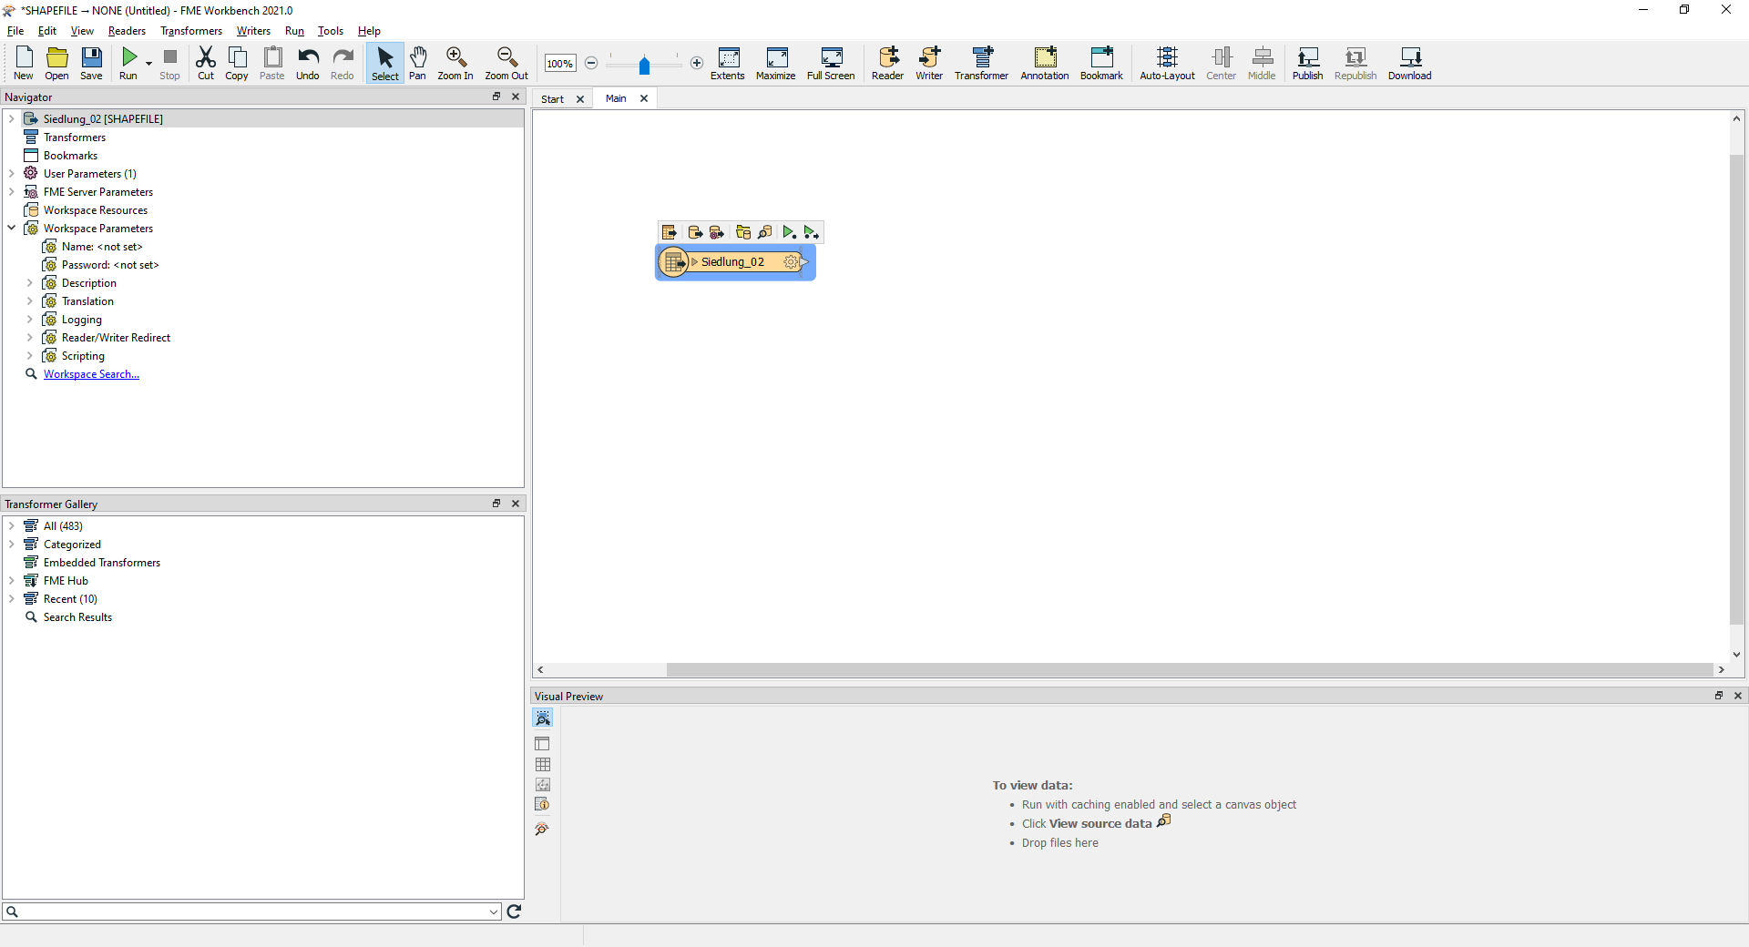Apply Auto-Layout to canvas
Screen dimensions: 1749x947
1167,63
